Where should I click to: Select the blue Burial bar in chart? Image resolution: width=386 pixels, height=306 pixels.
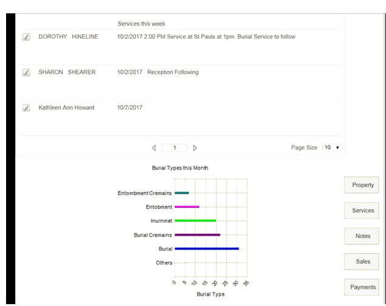(206, 248)
